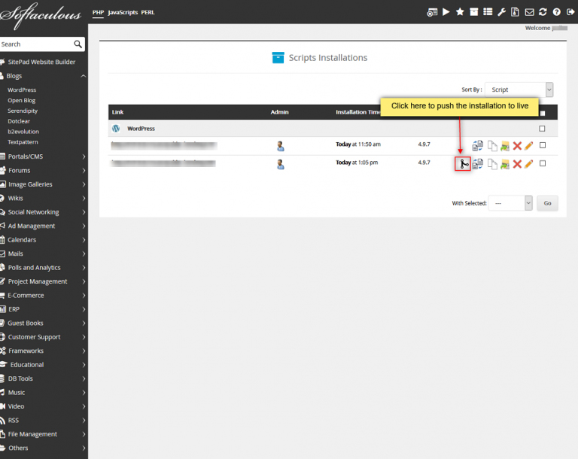This screenshot has height=459, width=578.
Task: Open admin panel of 11:50 am installation
Action: (x=281, y=146)
